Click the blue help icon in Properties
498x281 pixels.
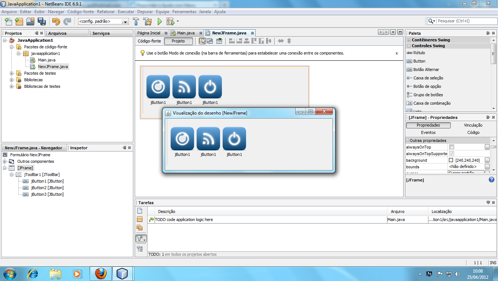492,180
